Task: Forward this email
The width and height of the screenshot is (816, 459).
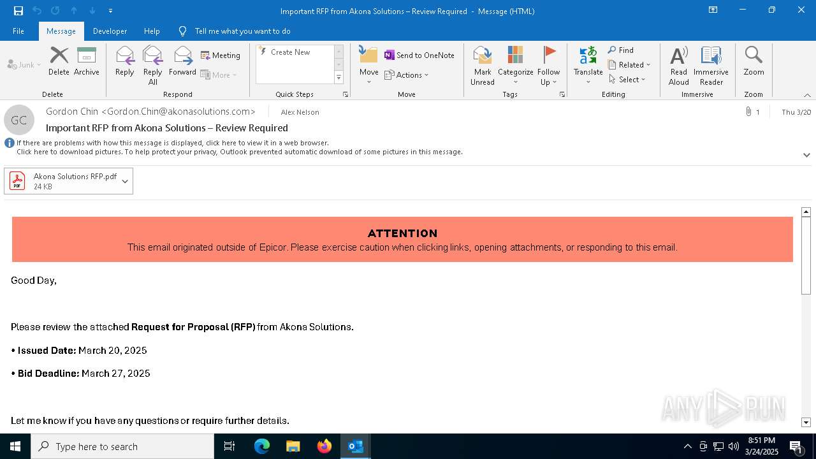Action: pos(183,62)
